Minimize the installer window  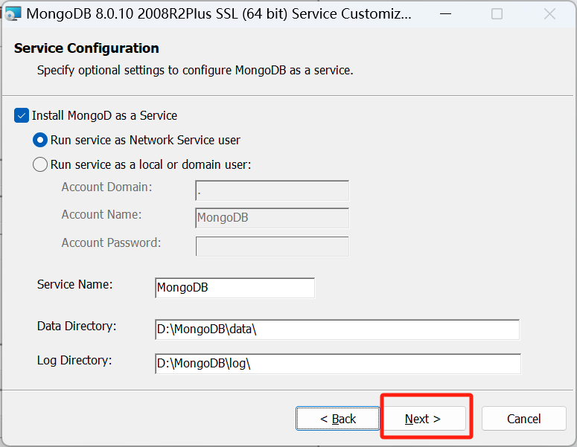click(446, 14)
